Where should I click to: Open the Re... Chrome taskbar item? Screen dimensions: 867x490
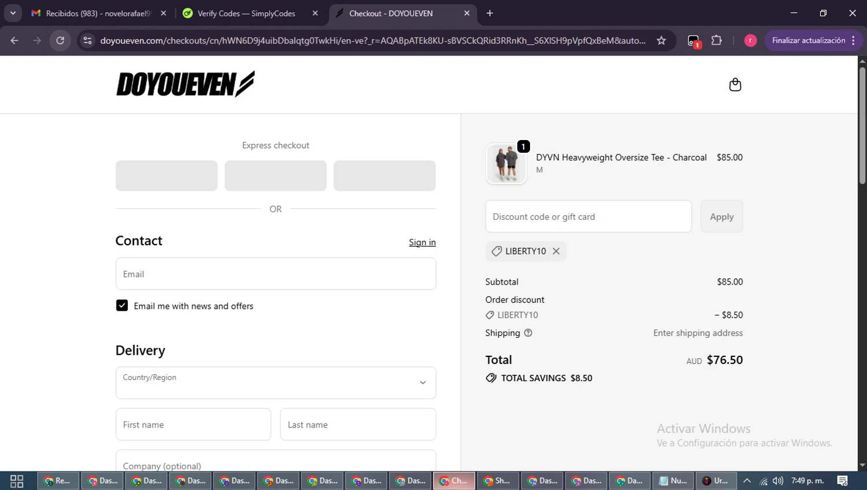(x=58, y=481)
